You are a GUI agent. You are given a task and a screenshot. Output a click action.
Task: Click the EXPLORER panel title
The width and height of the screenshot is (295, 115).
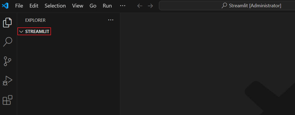35,20
